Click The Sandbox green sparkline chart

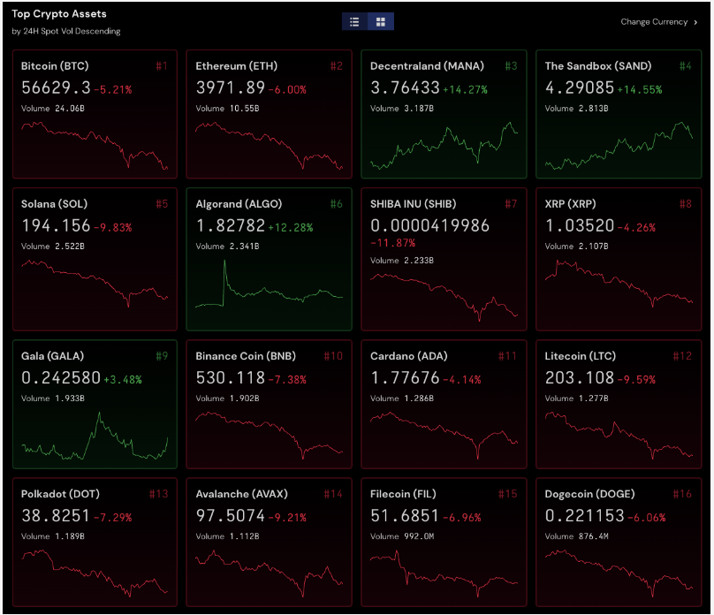point(619,146)
